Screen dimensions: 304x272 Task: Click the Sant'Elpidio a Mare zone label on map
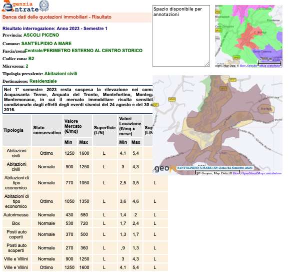click(215, 168)
